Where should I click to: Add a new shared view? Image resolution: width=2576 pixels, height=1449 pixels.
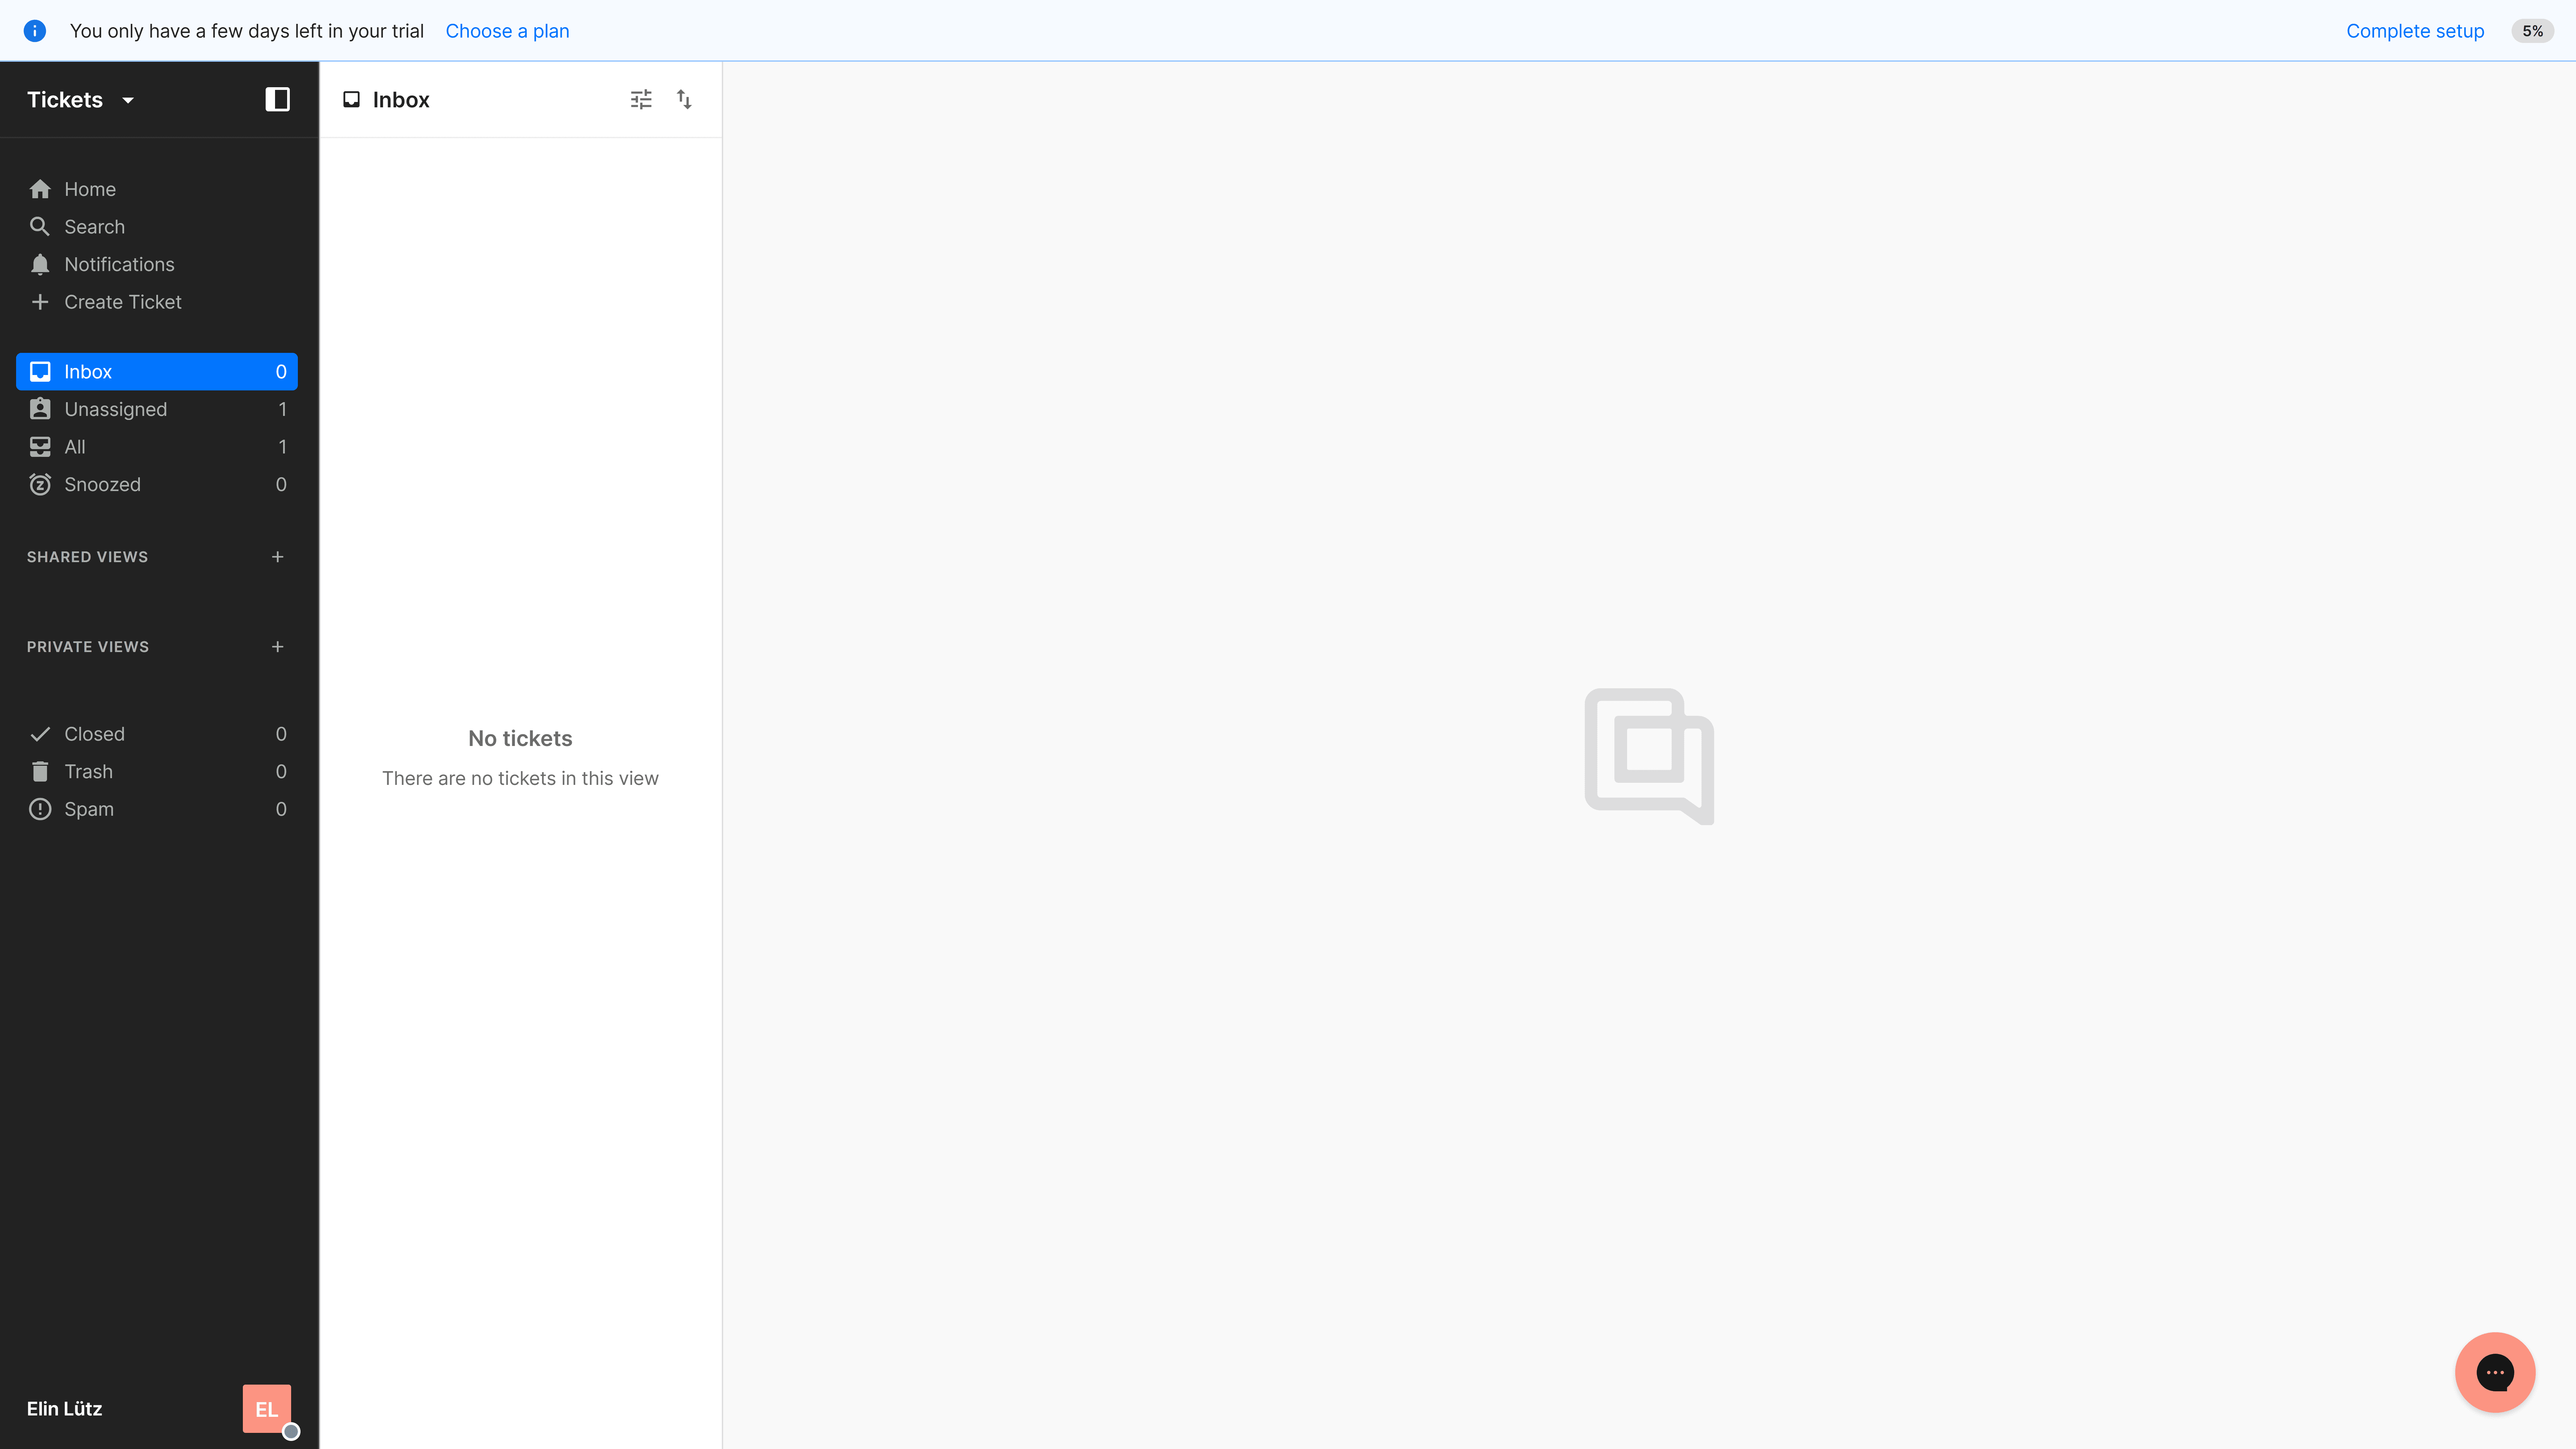tap(278, 557)
